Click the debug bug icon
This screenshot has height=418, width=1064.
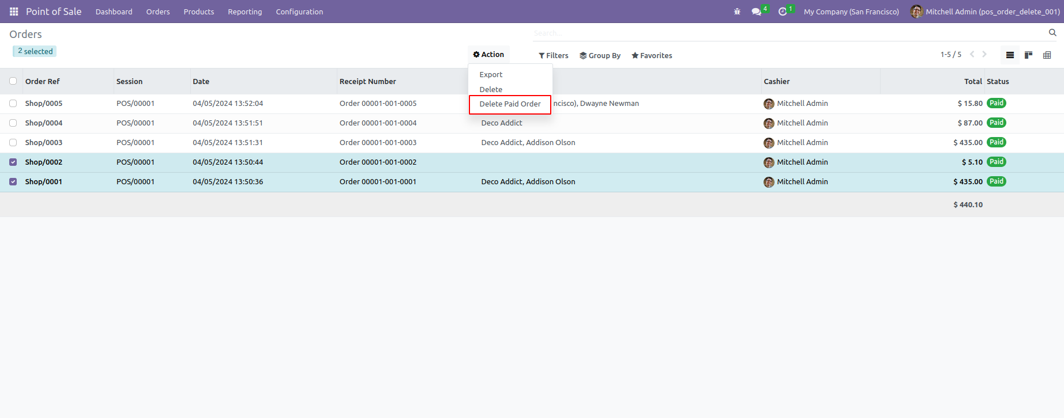coord(737,12)
